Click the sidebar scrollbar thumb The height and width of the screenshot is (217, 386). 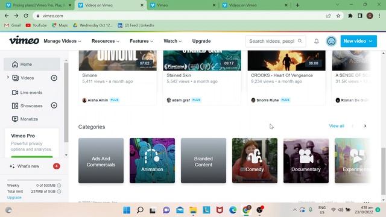click(x=66, y=102)
